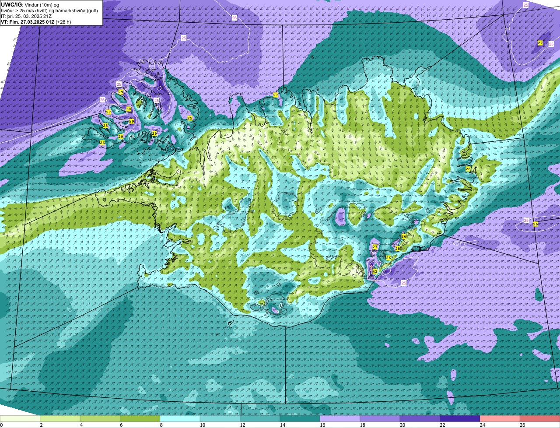Viewport: 560px width, 428px height.
Task: Pick the 4–6 yellow-green legend swatch
Action: pyautogui.click(x=100, y=419)
